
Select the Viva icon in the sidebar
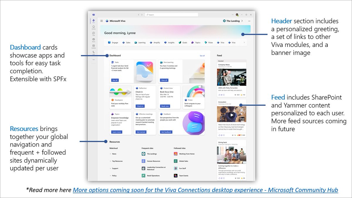[x=93, y=20]
